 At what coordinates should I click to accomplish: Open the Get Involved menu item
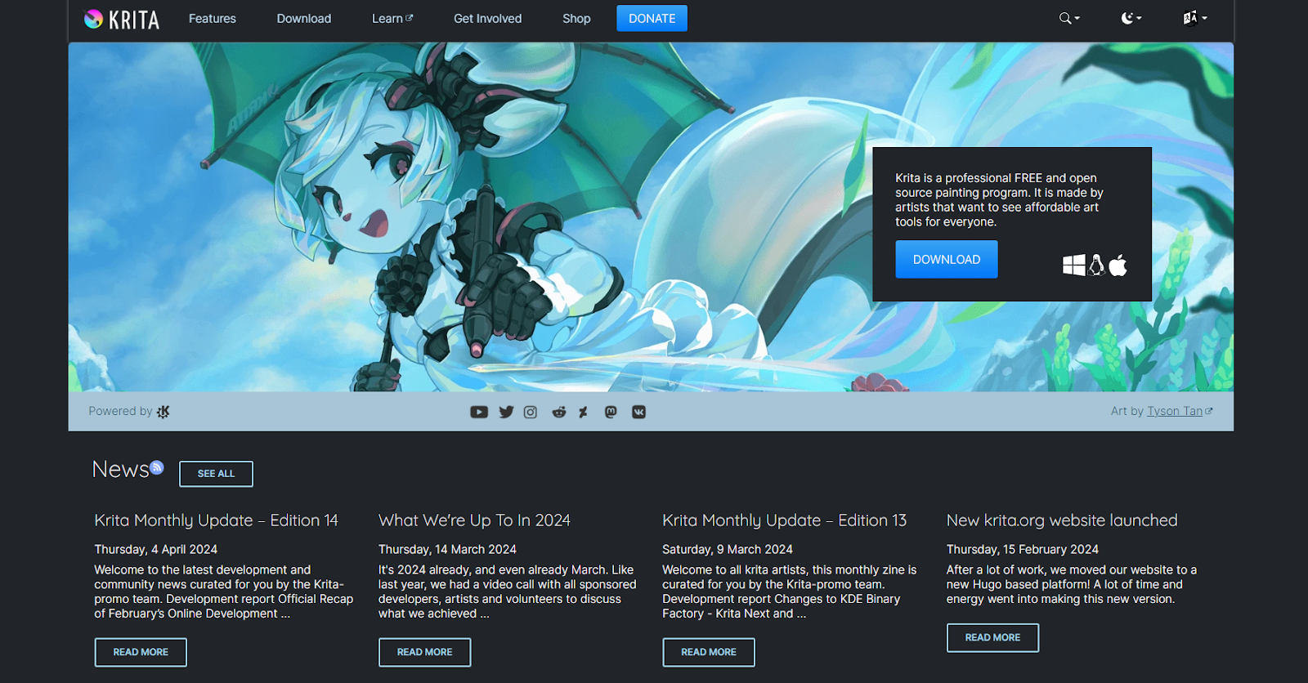[x=488, y=18]
